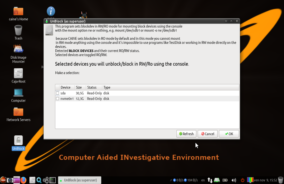284x184 pixels.
Task: Open the volume speaker tray icon
Action: (x=234, y=180)
